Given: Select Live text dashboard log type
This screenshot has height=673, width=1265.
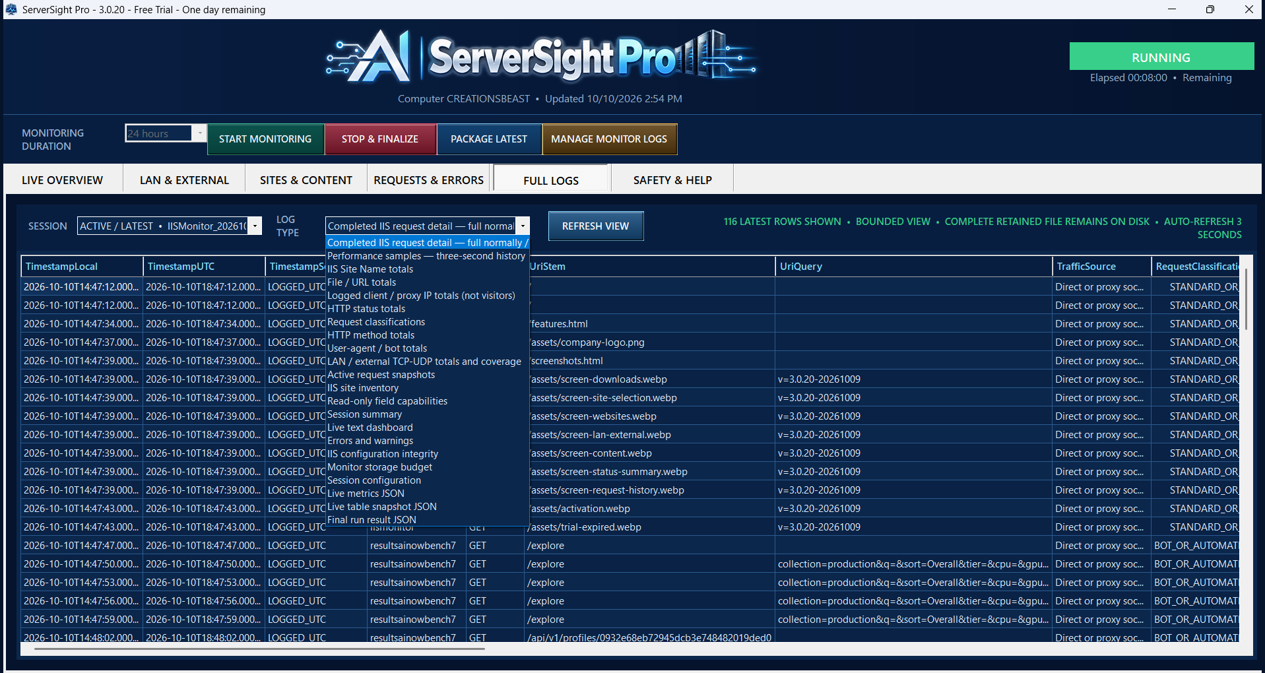Looking at the screenshot, I should (427, 428).
